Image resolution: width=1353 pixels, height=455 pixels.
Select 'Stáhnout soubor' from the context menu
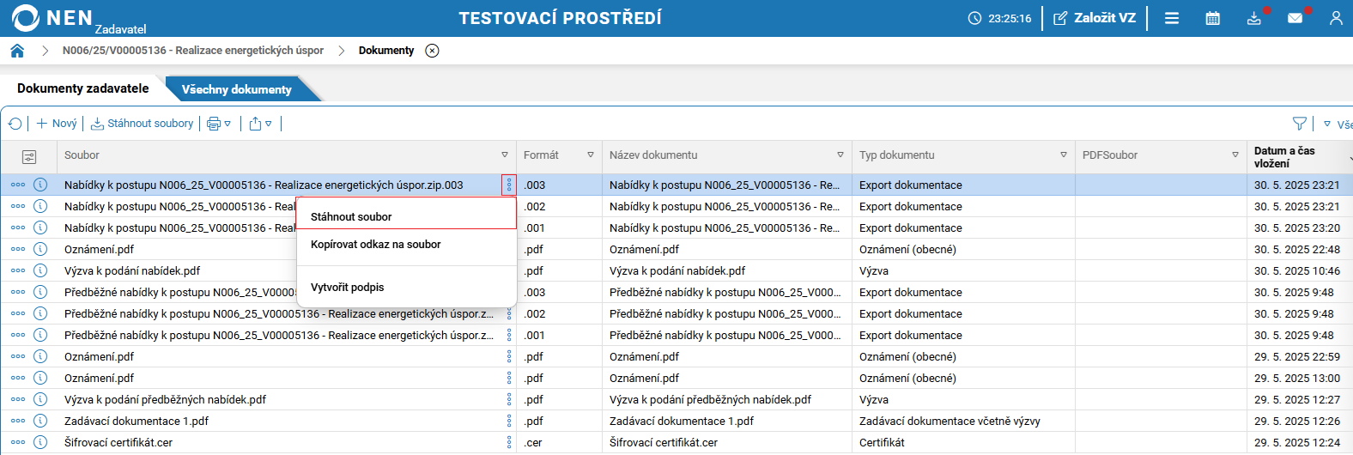click(x=351, y=217)
